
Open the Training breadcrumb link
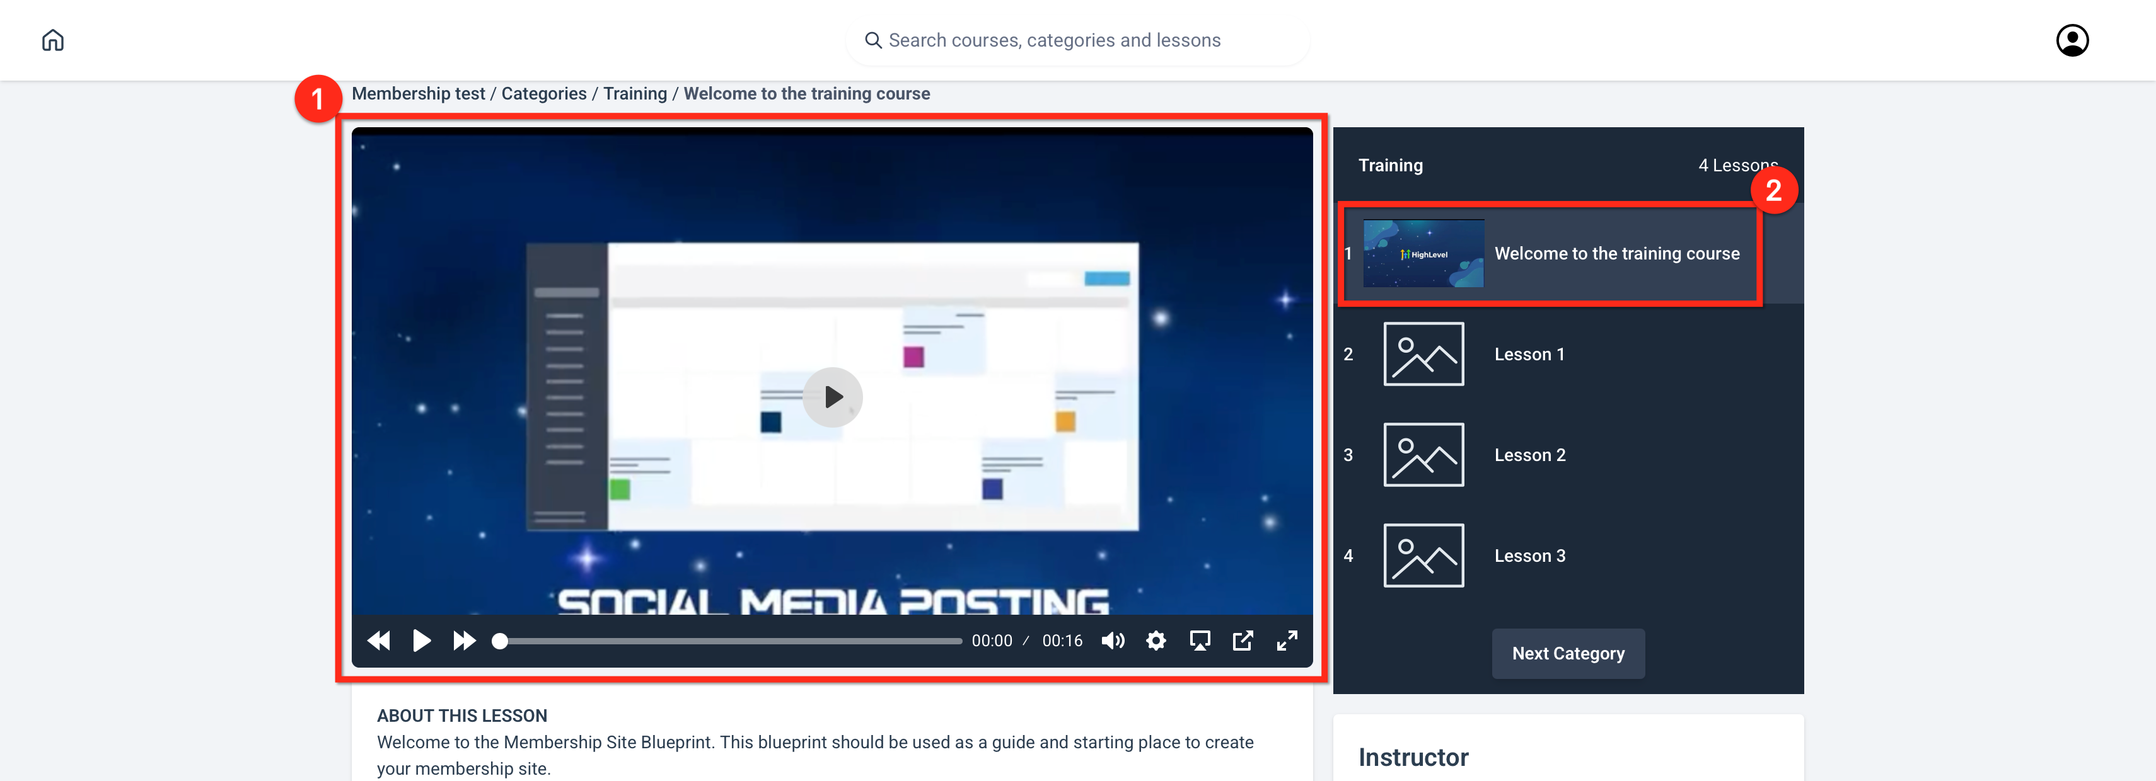tap(634, 94)
